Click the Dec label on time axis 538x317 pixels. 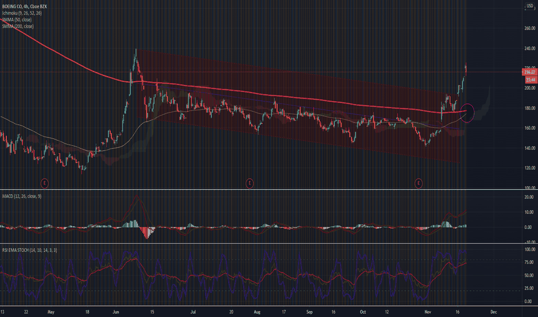pos(494,312)
